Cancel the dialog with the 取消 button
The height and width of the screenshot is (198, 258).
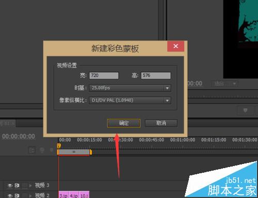pos(161,123)
